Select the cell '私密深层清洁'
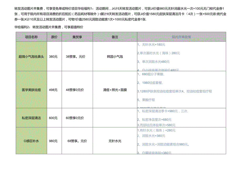242x171 pixels. 31,118
